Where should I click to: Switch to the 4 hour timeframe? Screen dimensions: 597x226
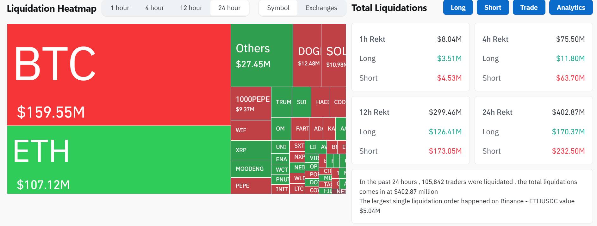[154, 8]
